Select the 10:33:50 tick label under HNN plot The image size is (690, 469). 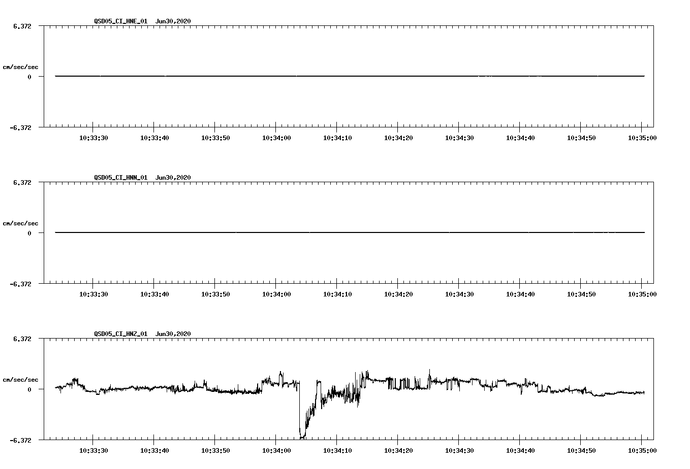(215, 294)
